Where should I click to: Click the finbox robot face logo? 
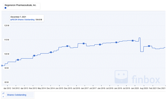(x=121, y=77)
